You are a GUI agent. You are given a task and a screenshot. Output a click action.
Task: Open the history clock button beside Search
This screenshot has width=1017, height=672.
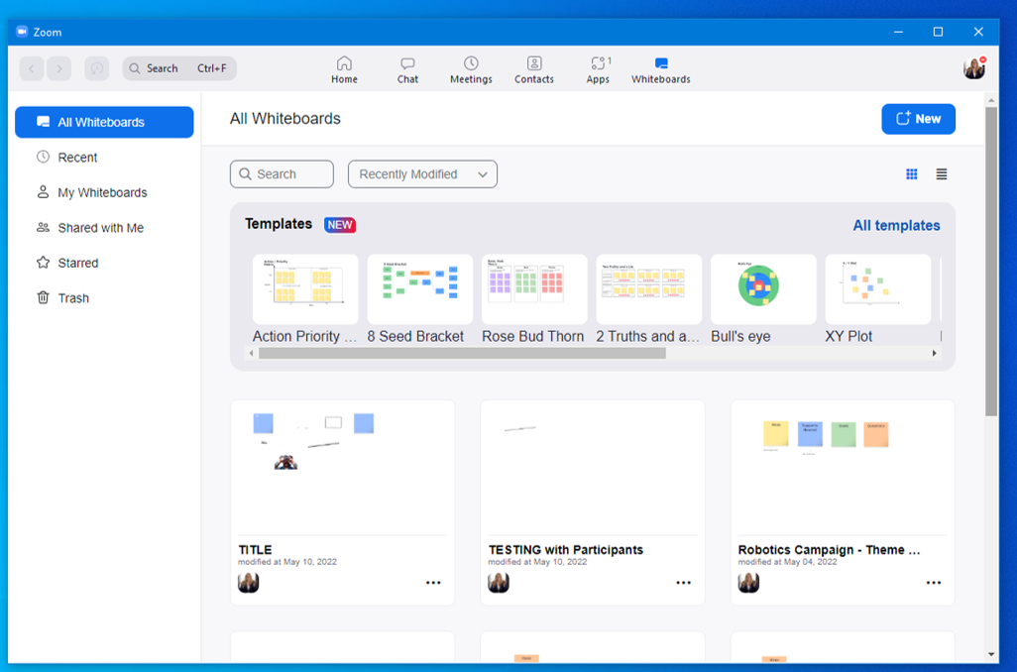pyautogui.click(x=96, y=68)
